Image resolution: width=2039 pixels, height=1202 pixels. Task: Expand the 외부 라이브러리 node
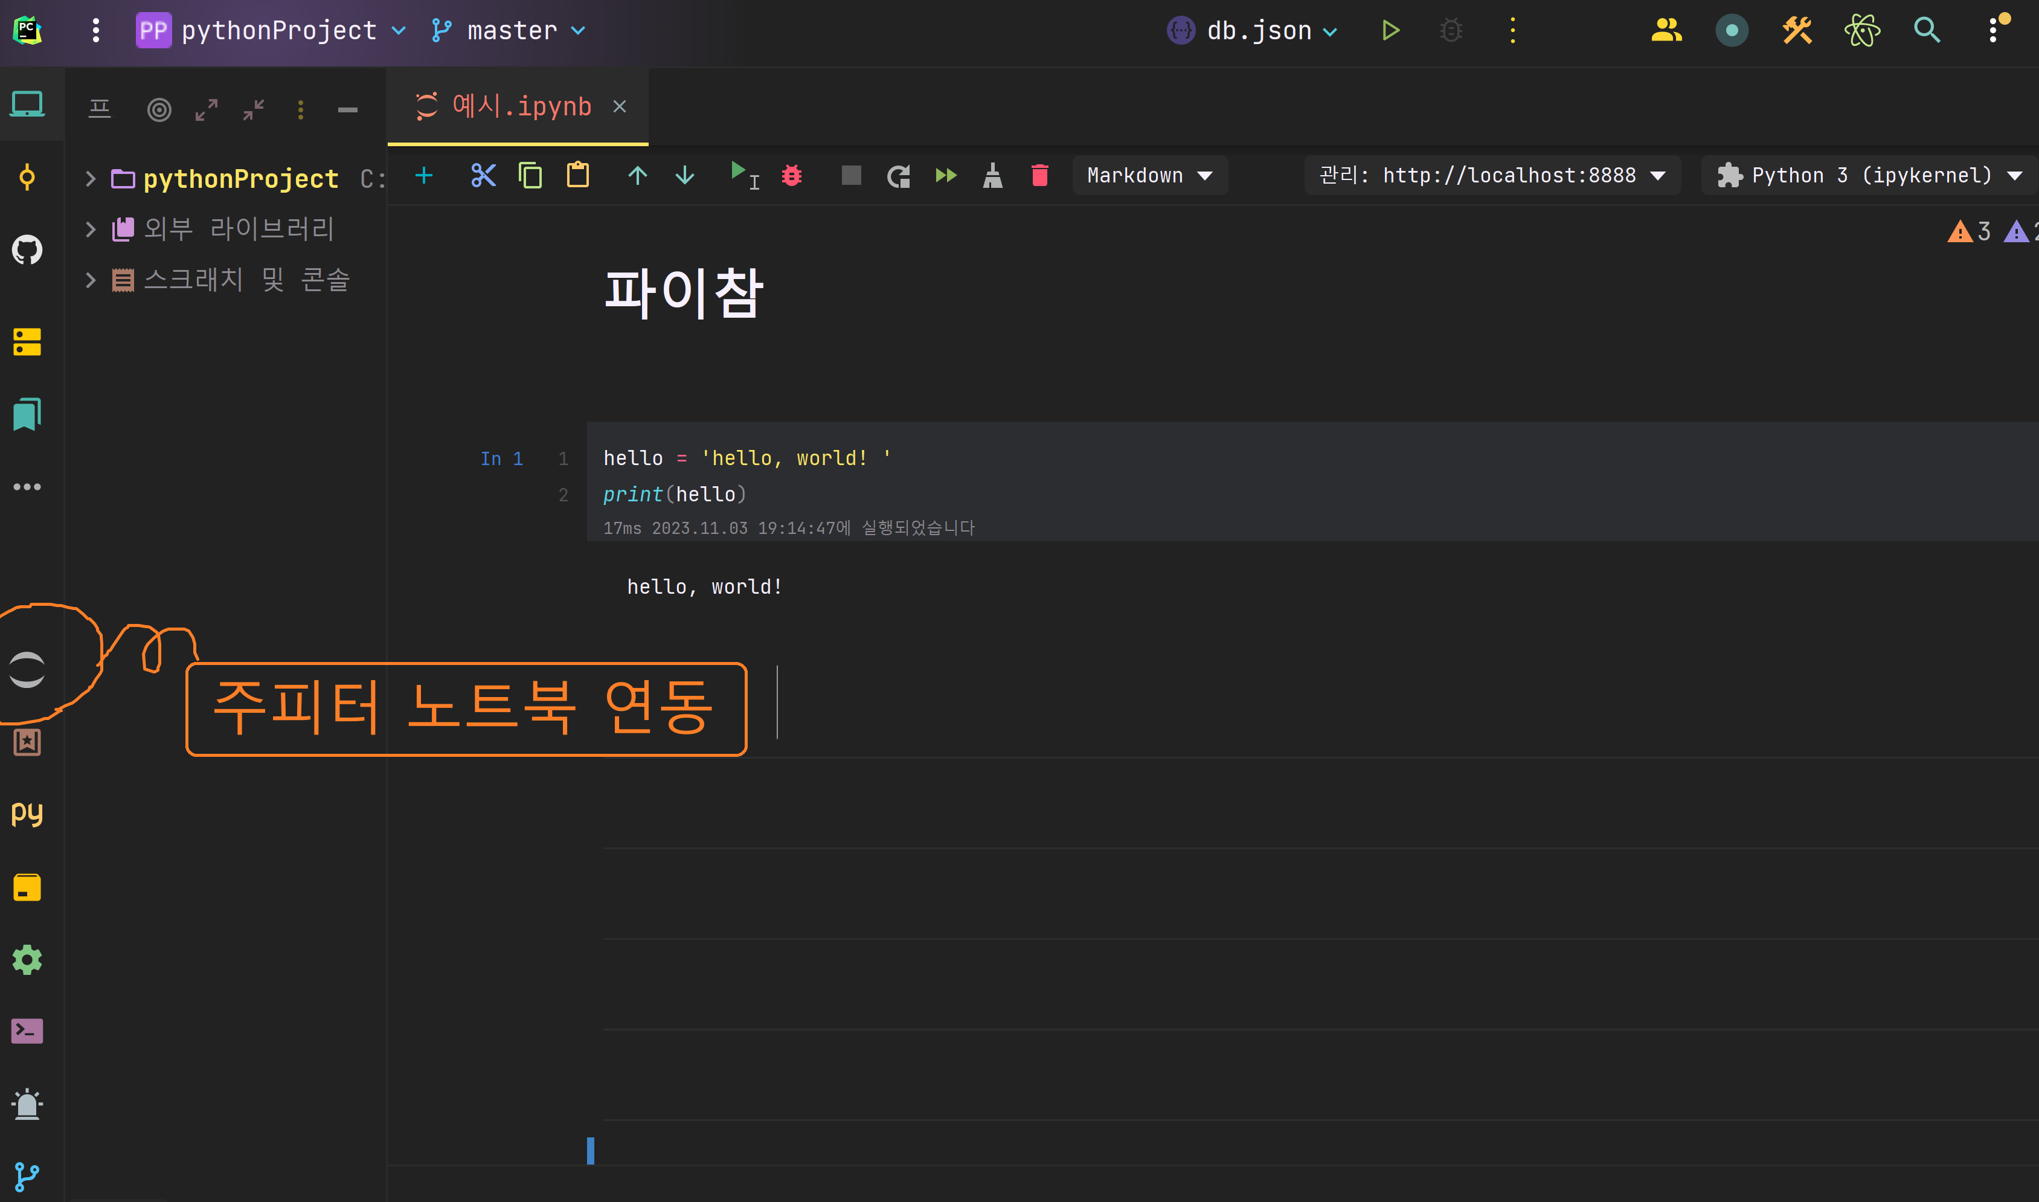(x=91, y=229)
